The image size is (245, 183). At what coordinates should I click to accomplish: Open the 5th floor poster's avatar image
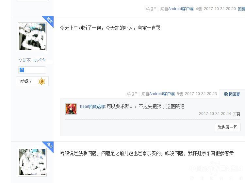click(32, 37)
